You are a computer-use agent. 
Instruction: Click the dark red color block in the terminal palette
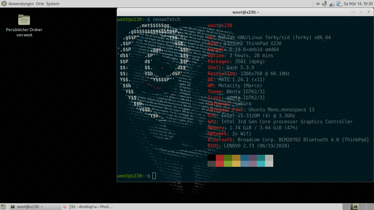pyautogui.click(x=220, y=158)
